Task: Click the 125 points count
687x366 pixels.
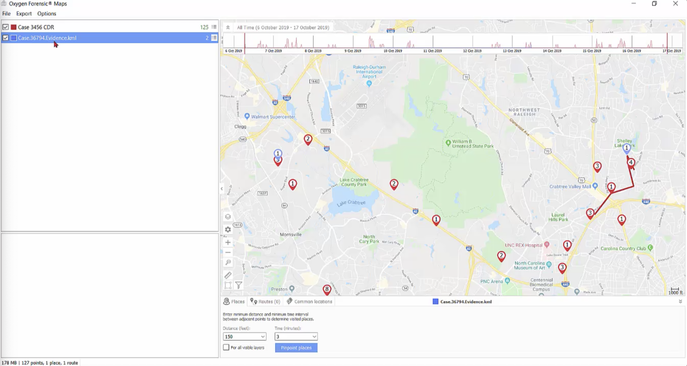Action: click(x=204, y=27)
